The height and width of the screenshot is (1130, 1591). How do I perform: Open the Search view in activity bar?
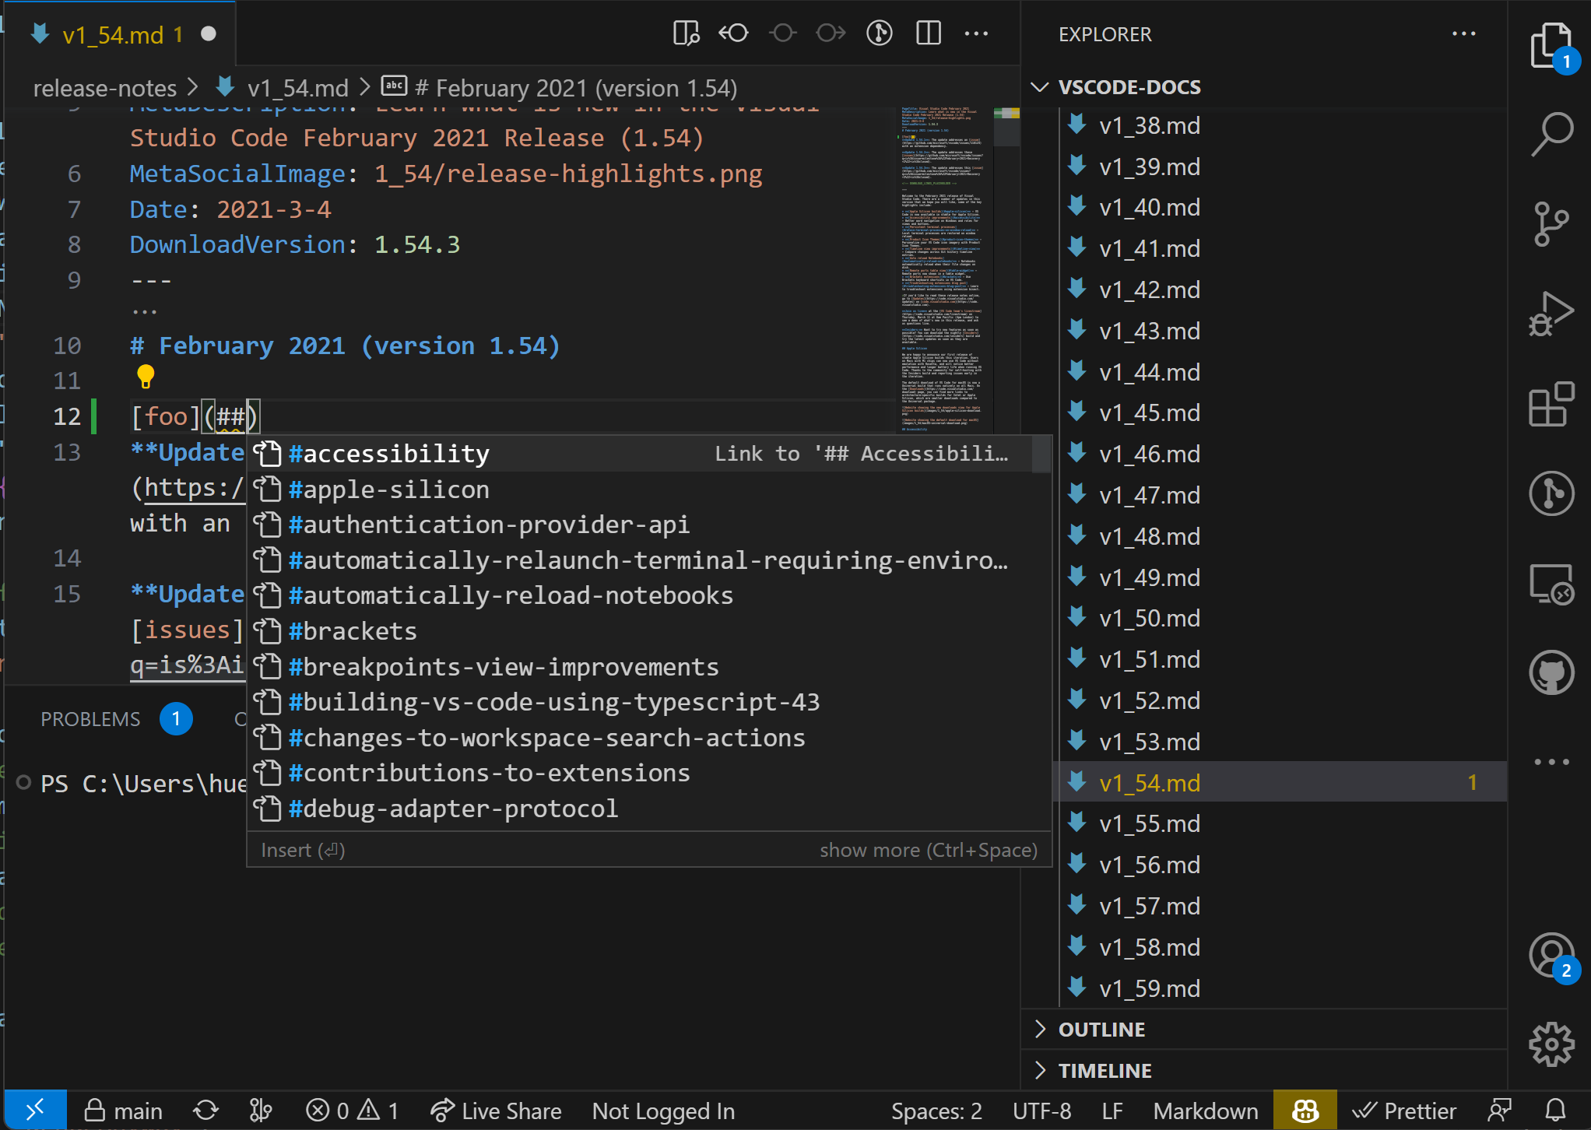[1551, 134]
